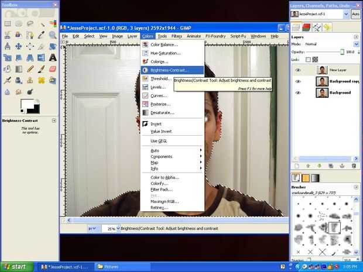Screen dimensions: 363x272
Task: Select the Perspective tool
Action: click(30, 57)
